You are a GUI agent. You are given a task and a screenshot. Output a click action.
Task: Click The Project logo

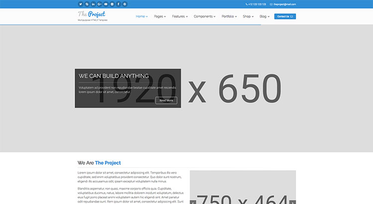click(x=92, y=14)
